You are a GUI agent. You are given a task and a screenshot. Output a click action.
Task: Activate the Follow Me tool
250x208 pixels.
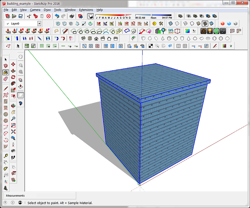pos(13,84)
